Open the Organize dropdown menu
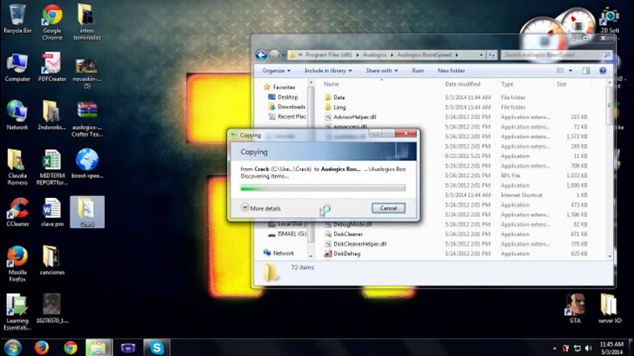The height and width of the screenshot is (356, 634). tap(276, 71)
